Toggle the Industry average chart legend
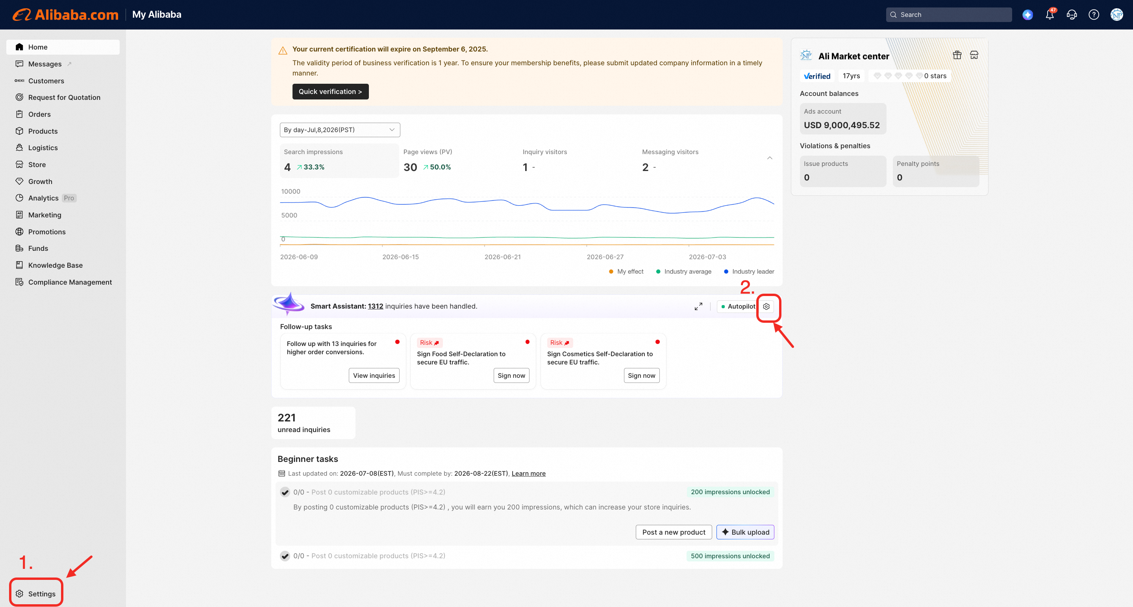This screenshot has height=607, width=1133. tap(683, 272)
